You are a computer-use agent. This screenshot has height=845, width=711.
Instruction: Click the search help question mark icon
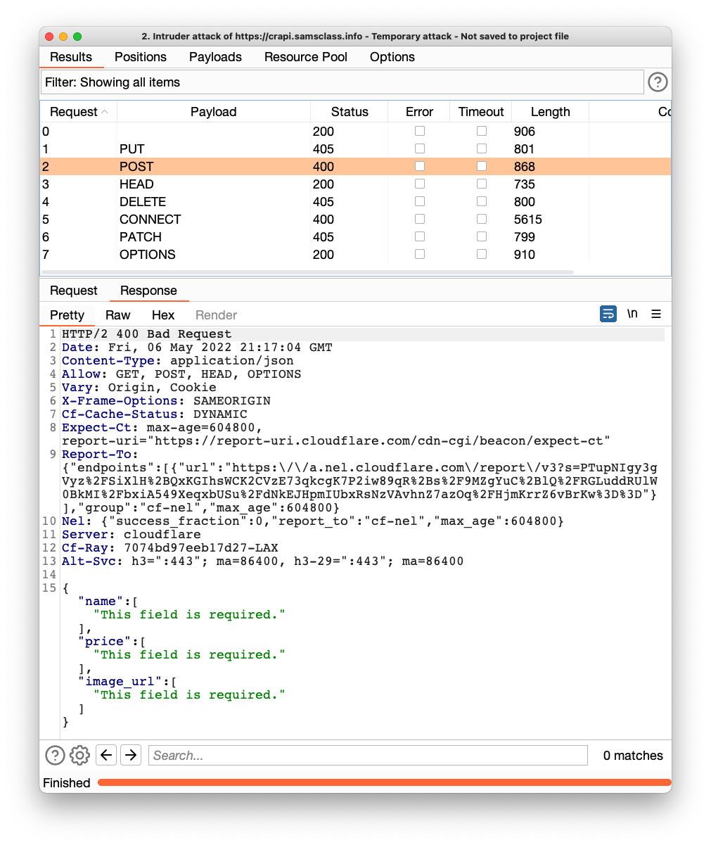click(x=55, y=756)
